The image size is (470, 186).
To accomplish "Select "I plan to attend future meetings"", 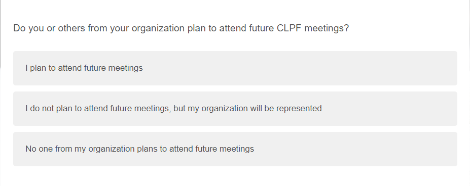I will tap(235, 68).
